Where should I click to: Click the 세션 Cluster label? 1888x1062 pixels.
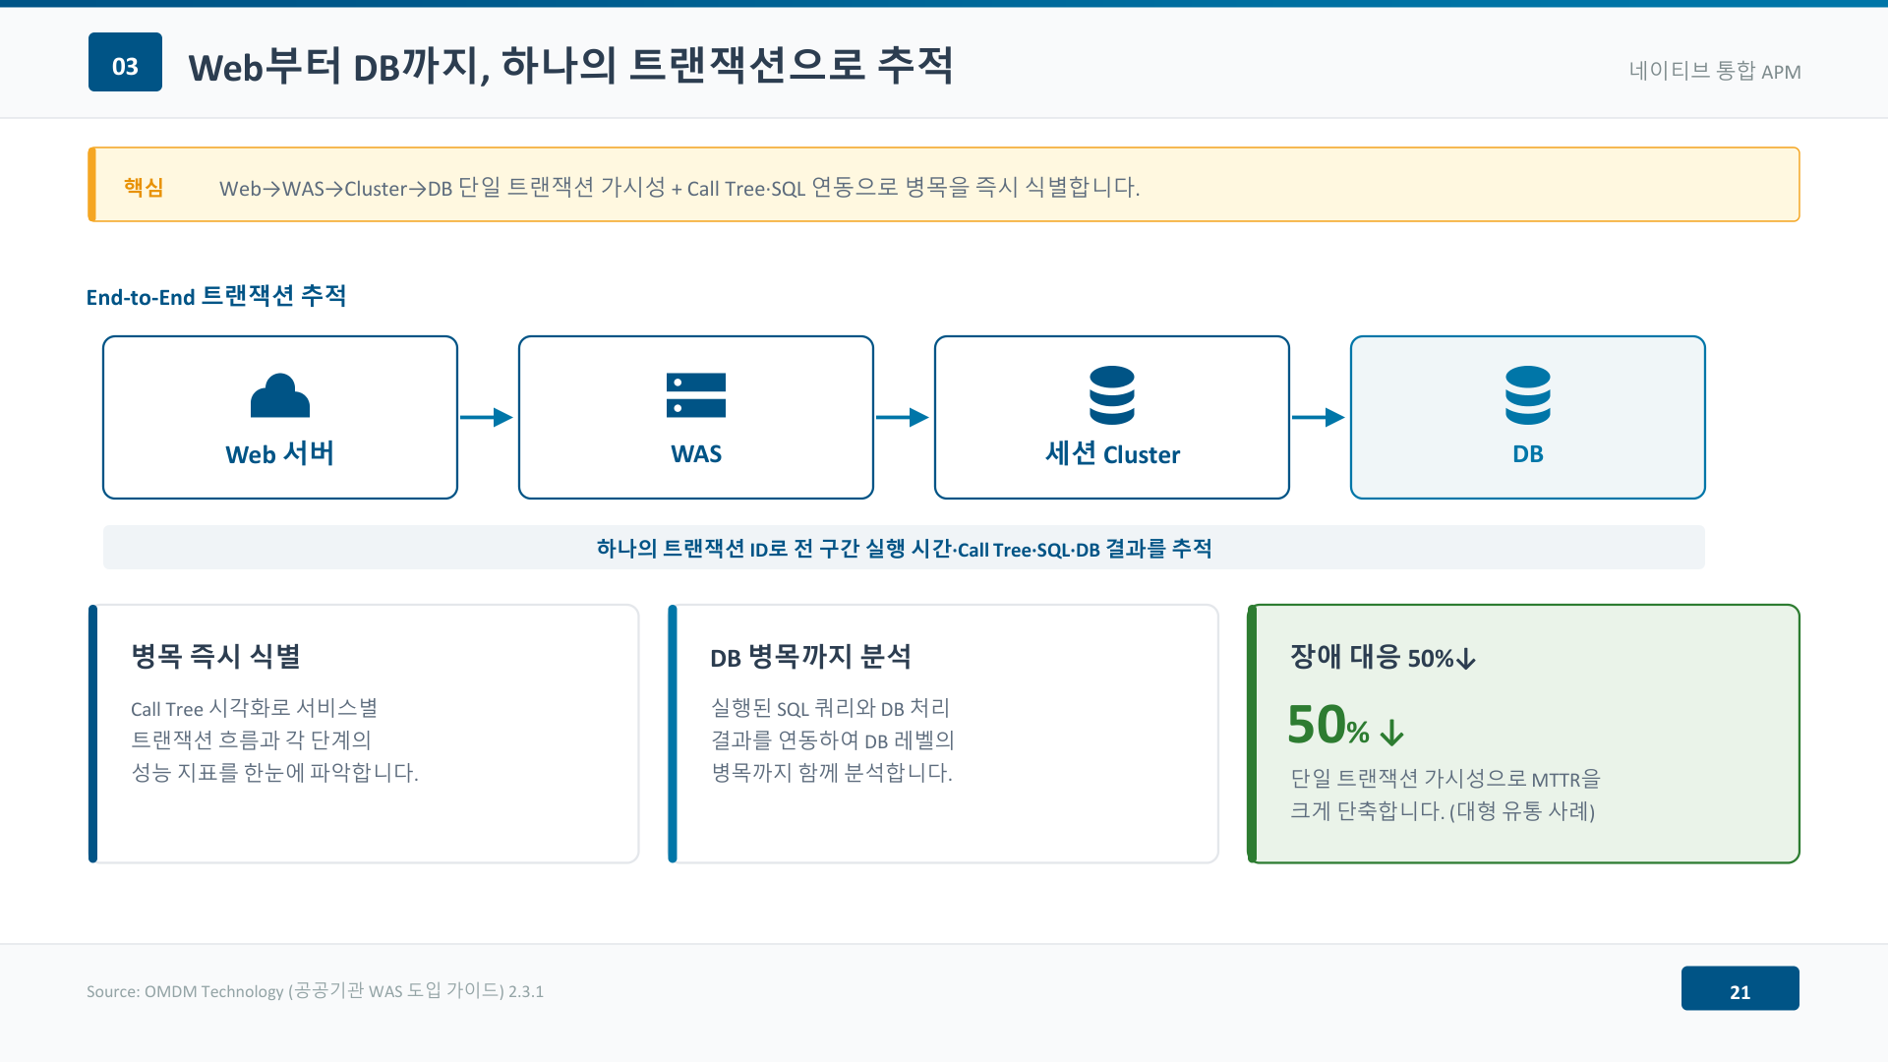point(1112,453)
